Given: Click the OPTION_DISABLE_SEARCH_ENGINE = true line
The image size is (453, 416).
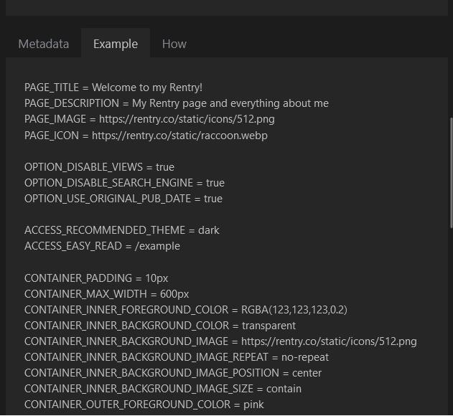Looking at the screenshot, I should pos(124,183).
